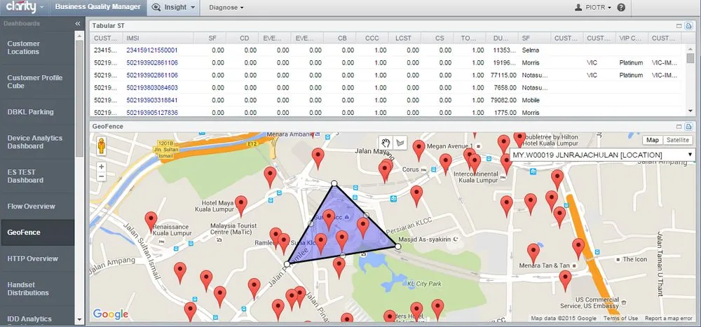Zoom out the map with minus

[102, 176]
